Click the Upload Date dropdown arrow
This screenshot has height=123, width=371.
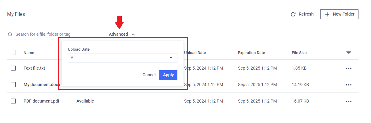tap(171, 58)
